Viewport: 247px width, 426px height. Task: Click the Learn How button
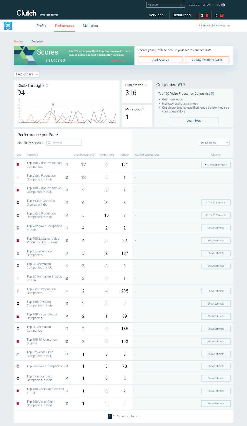click(x=194, y=121)
